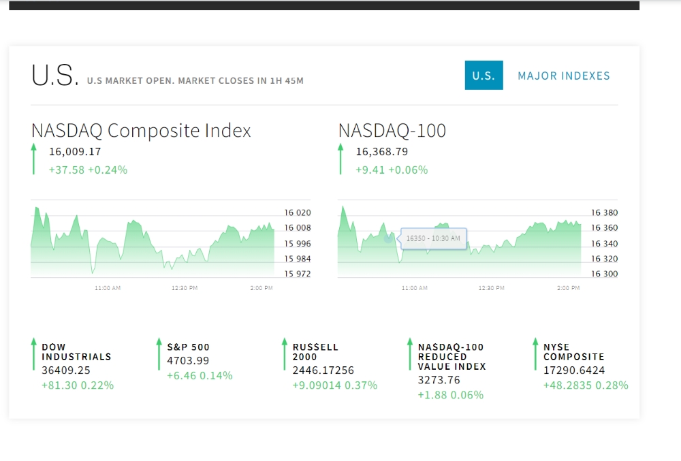Click S&P 500 value 4703.99
This screenshot has height=461, width=681.
click(x=188, y=361)
